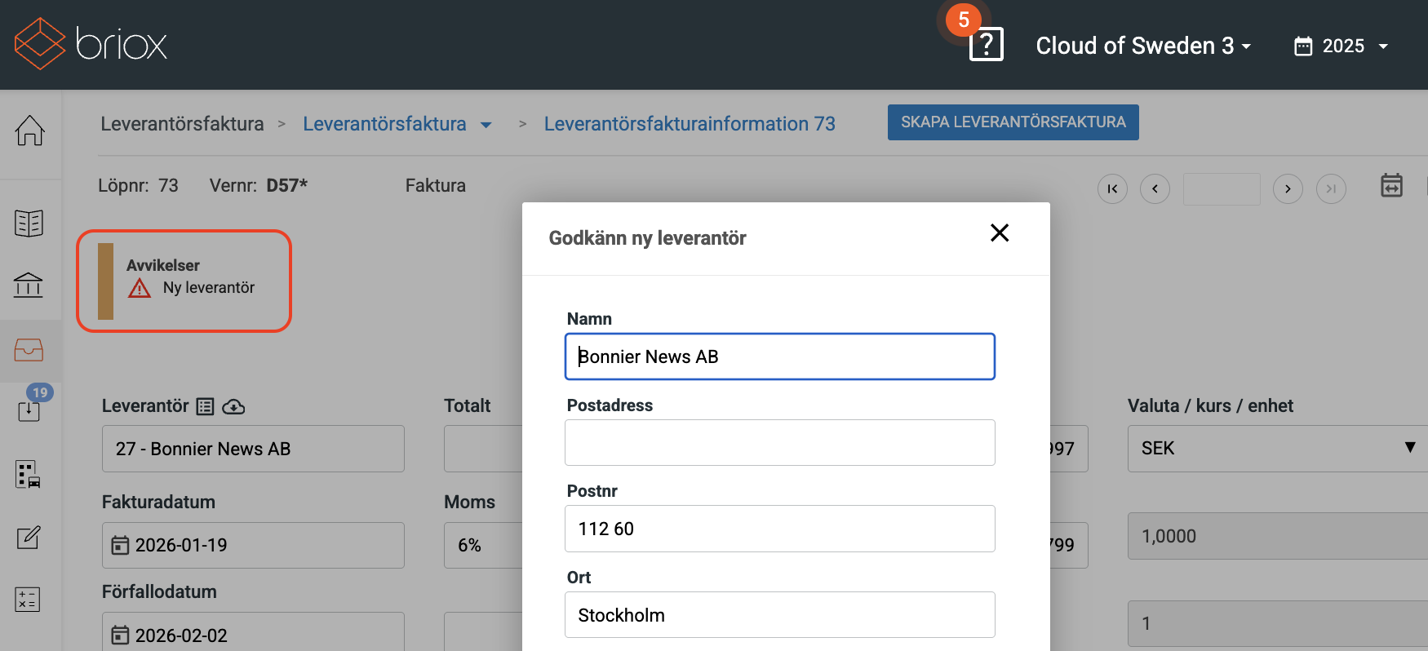Image resolution: width=1428 pixels, height=651 pixels.
Task: Click the home icon in sidebar
Action: click(29, 131)
